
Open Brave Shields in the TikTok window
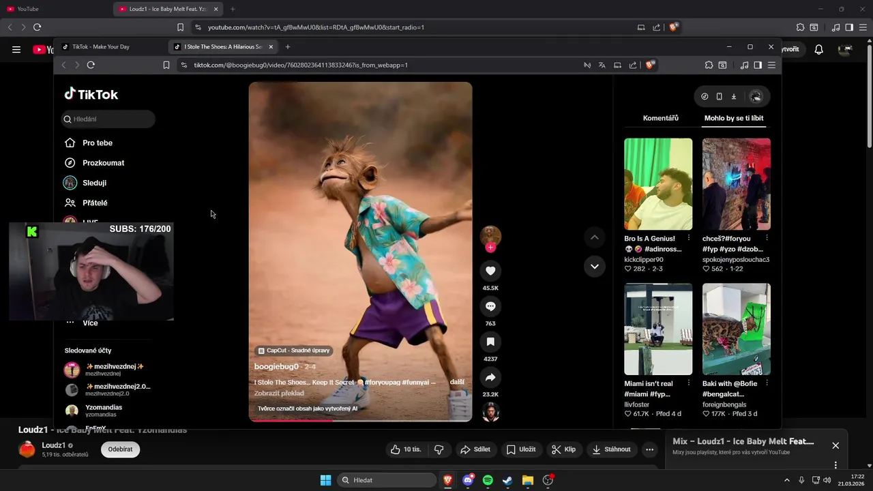650,65
